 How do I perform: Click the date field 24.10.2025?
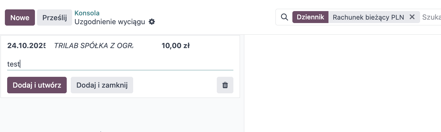[x=26, y=46]
